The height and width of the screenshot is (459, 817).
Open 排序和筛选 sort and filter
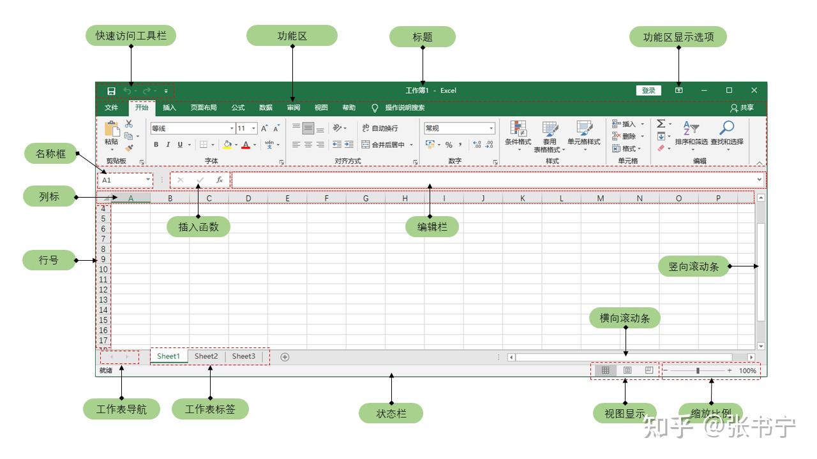pyautogui.click(x=691, y=135)
